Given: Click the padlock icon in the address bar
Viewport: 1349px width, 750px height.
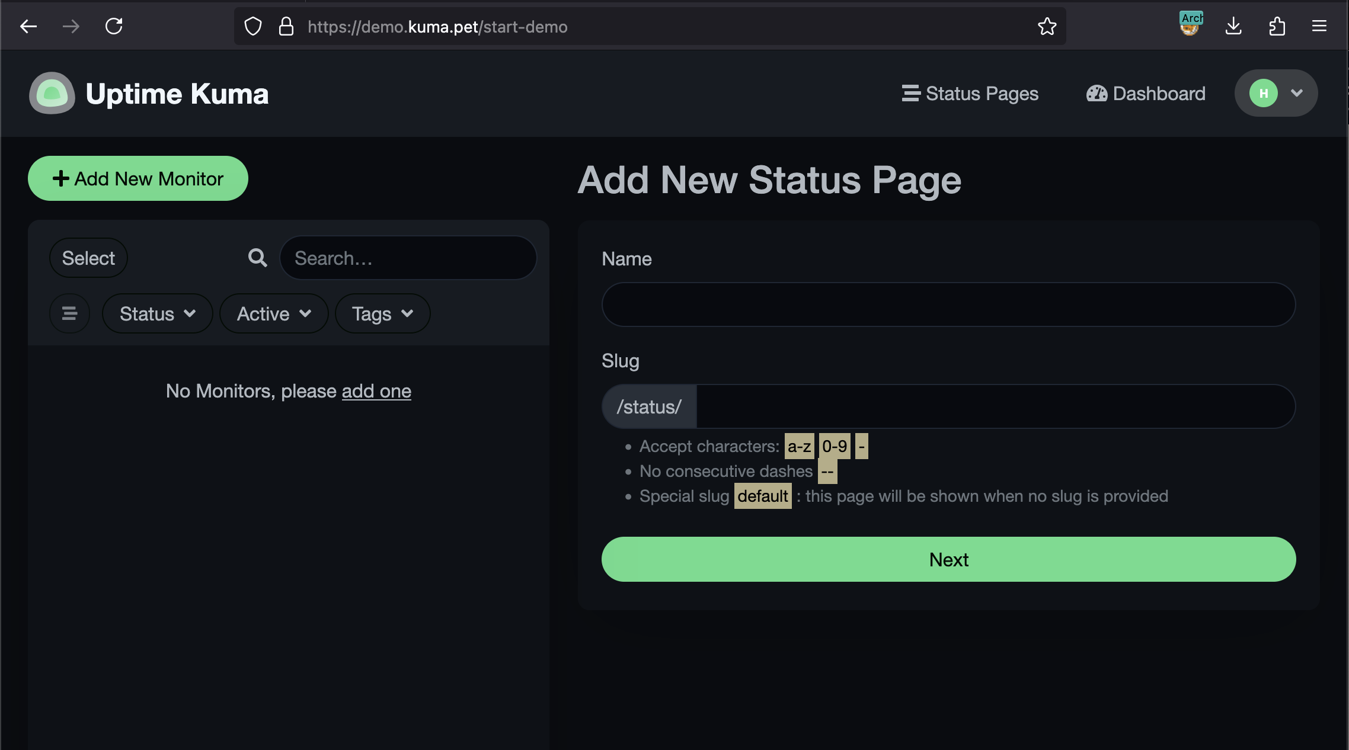Looking at the screenshot, I should (x=286, y=26).
